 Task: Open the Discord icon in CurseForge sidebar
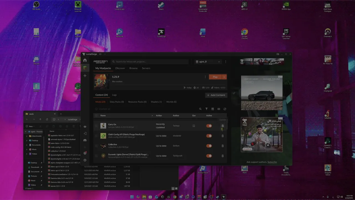pyautogui.click(x=85, y=140)
